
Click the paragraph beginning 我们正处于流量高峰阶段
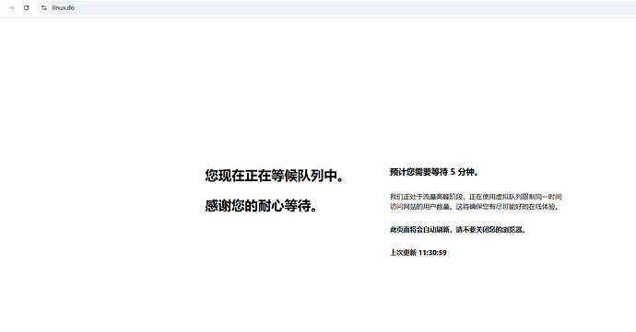[476, 201]
